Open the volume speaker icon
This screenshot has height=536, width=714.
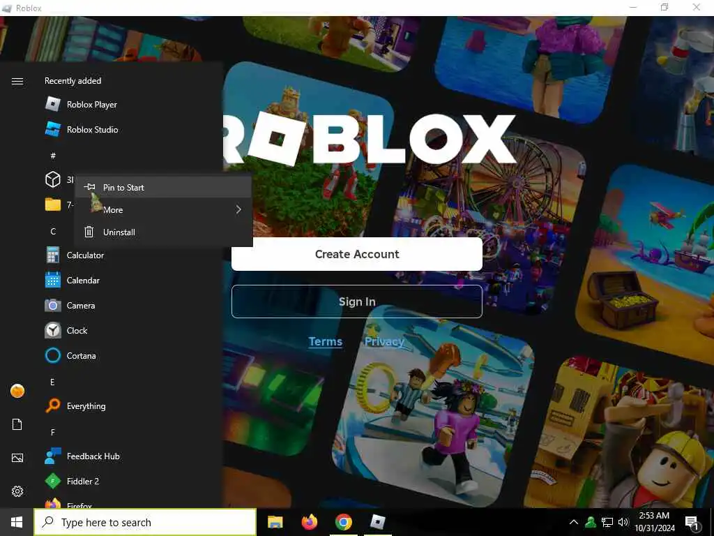pos(623,522)
